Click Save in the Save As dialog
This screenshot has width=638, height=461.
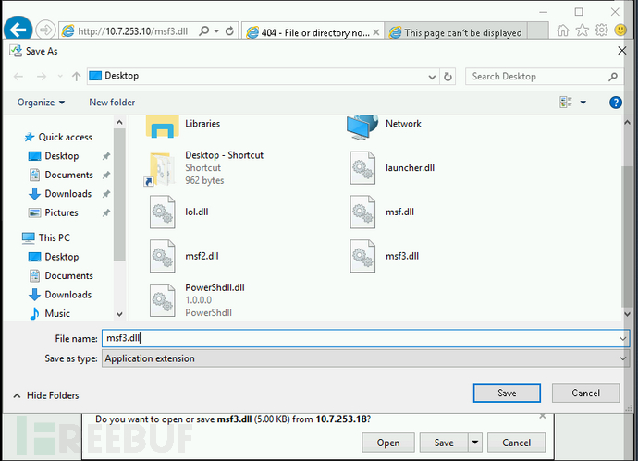click(507, 394)
